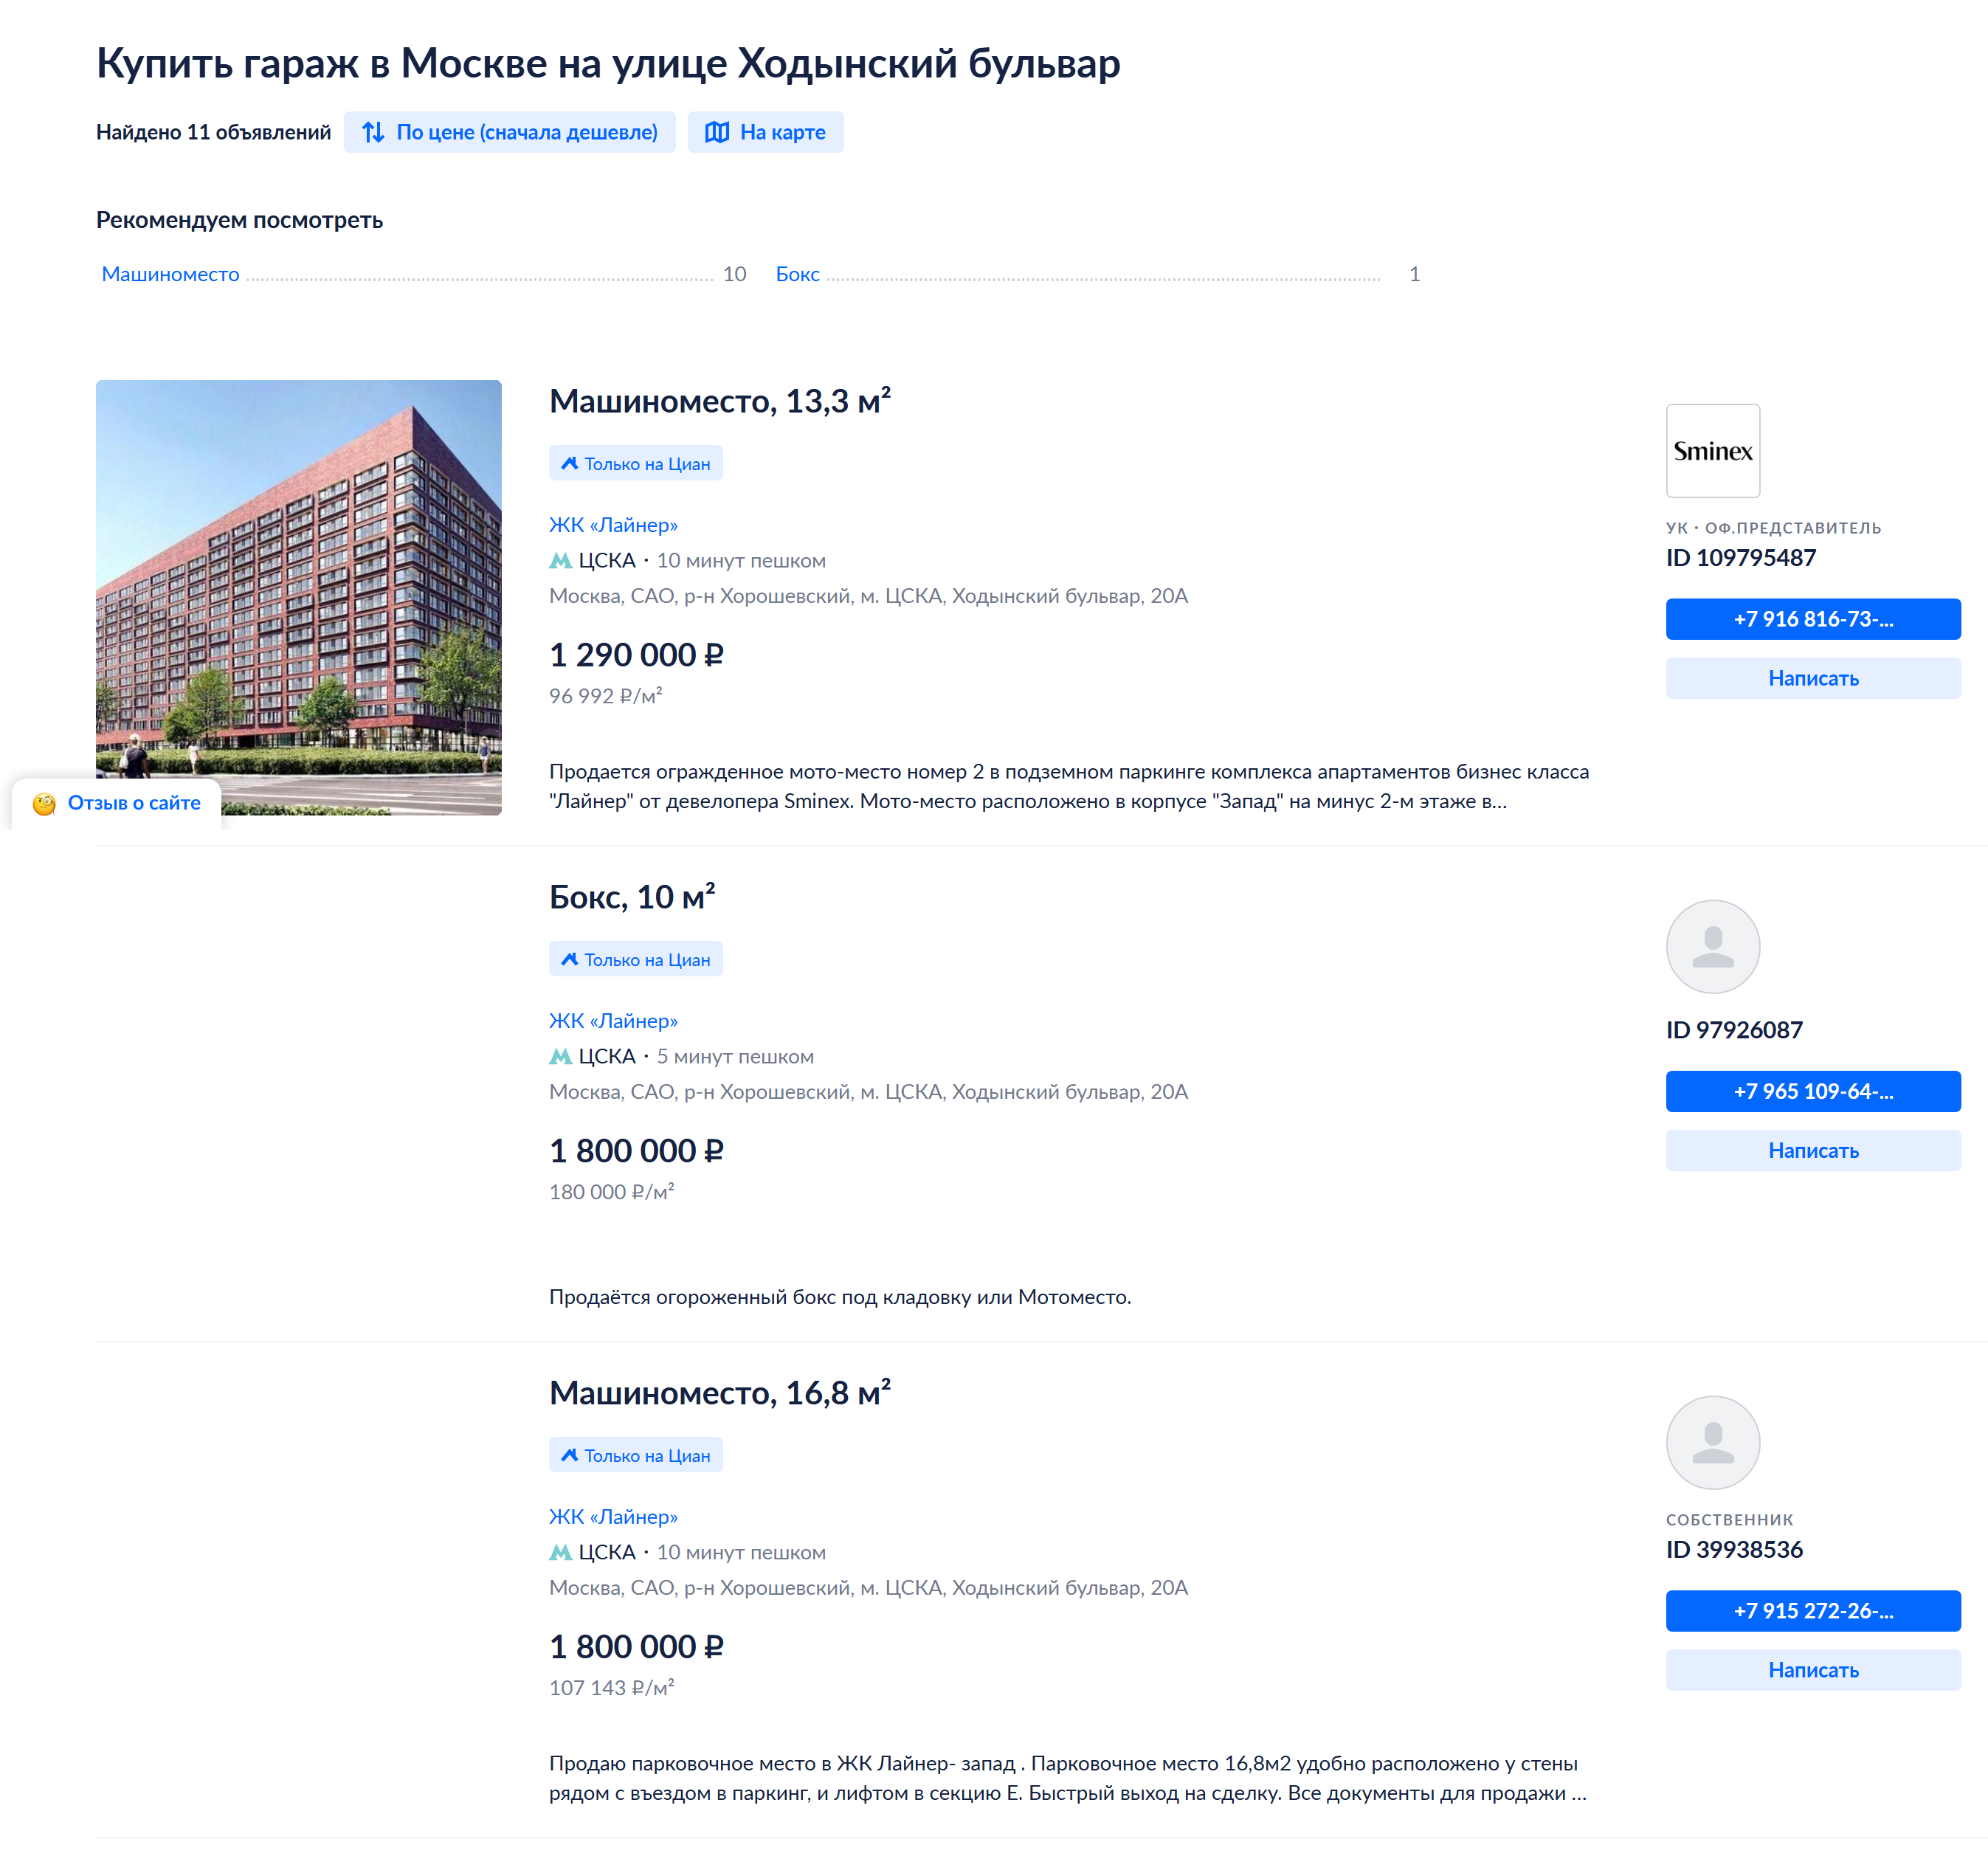Click the Sminex company logo
Screen dimensions: 1988x1873
(1713, 451)
